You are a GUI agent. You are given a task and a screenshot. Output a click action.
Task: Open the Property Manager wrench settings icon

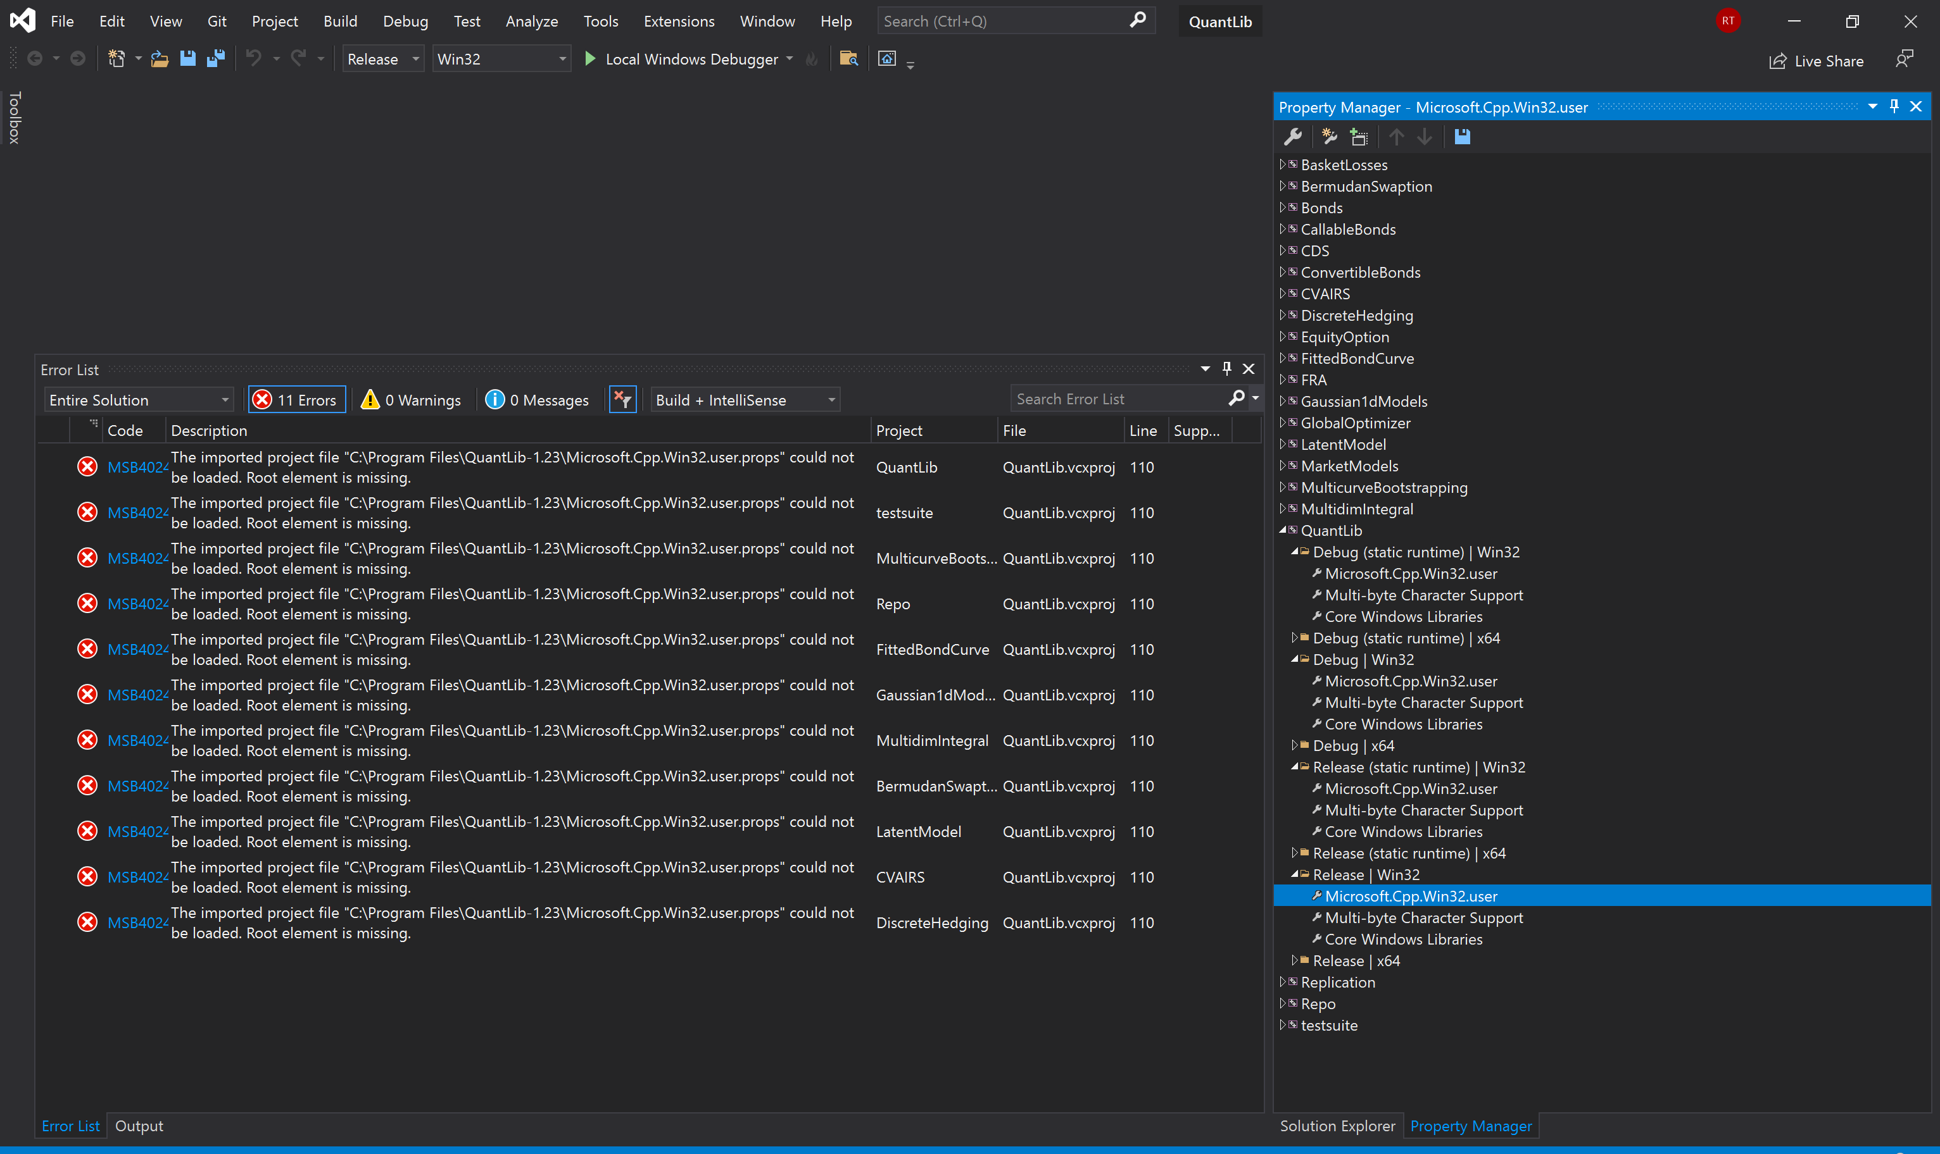(x=1292, y=136)
